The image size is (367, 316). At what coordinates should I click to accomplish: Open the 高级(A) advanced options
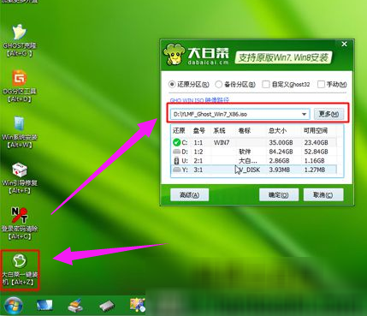pos(190,195)
